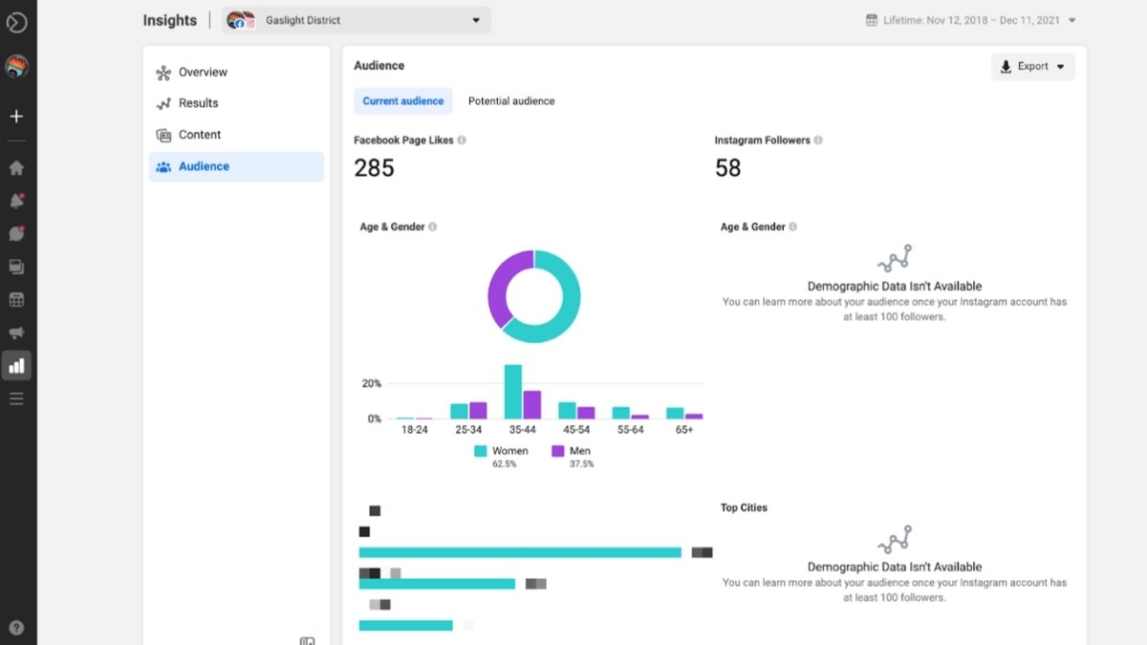Click info icon beside Facebook Page Likes
Viewport: 1147px width, 645px height.
point(462,140)
